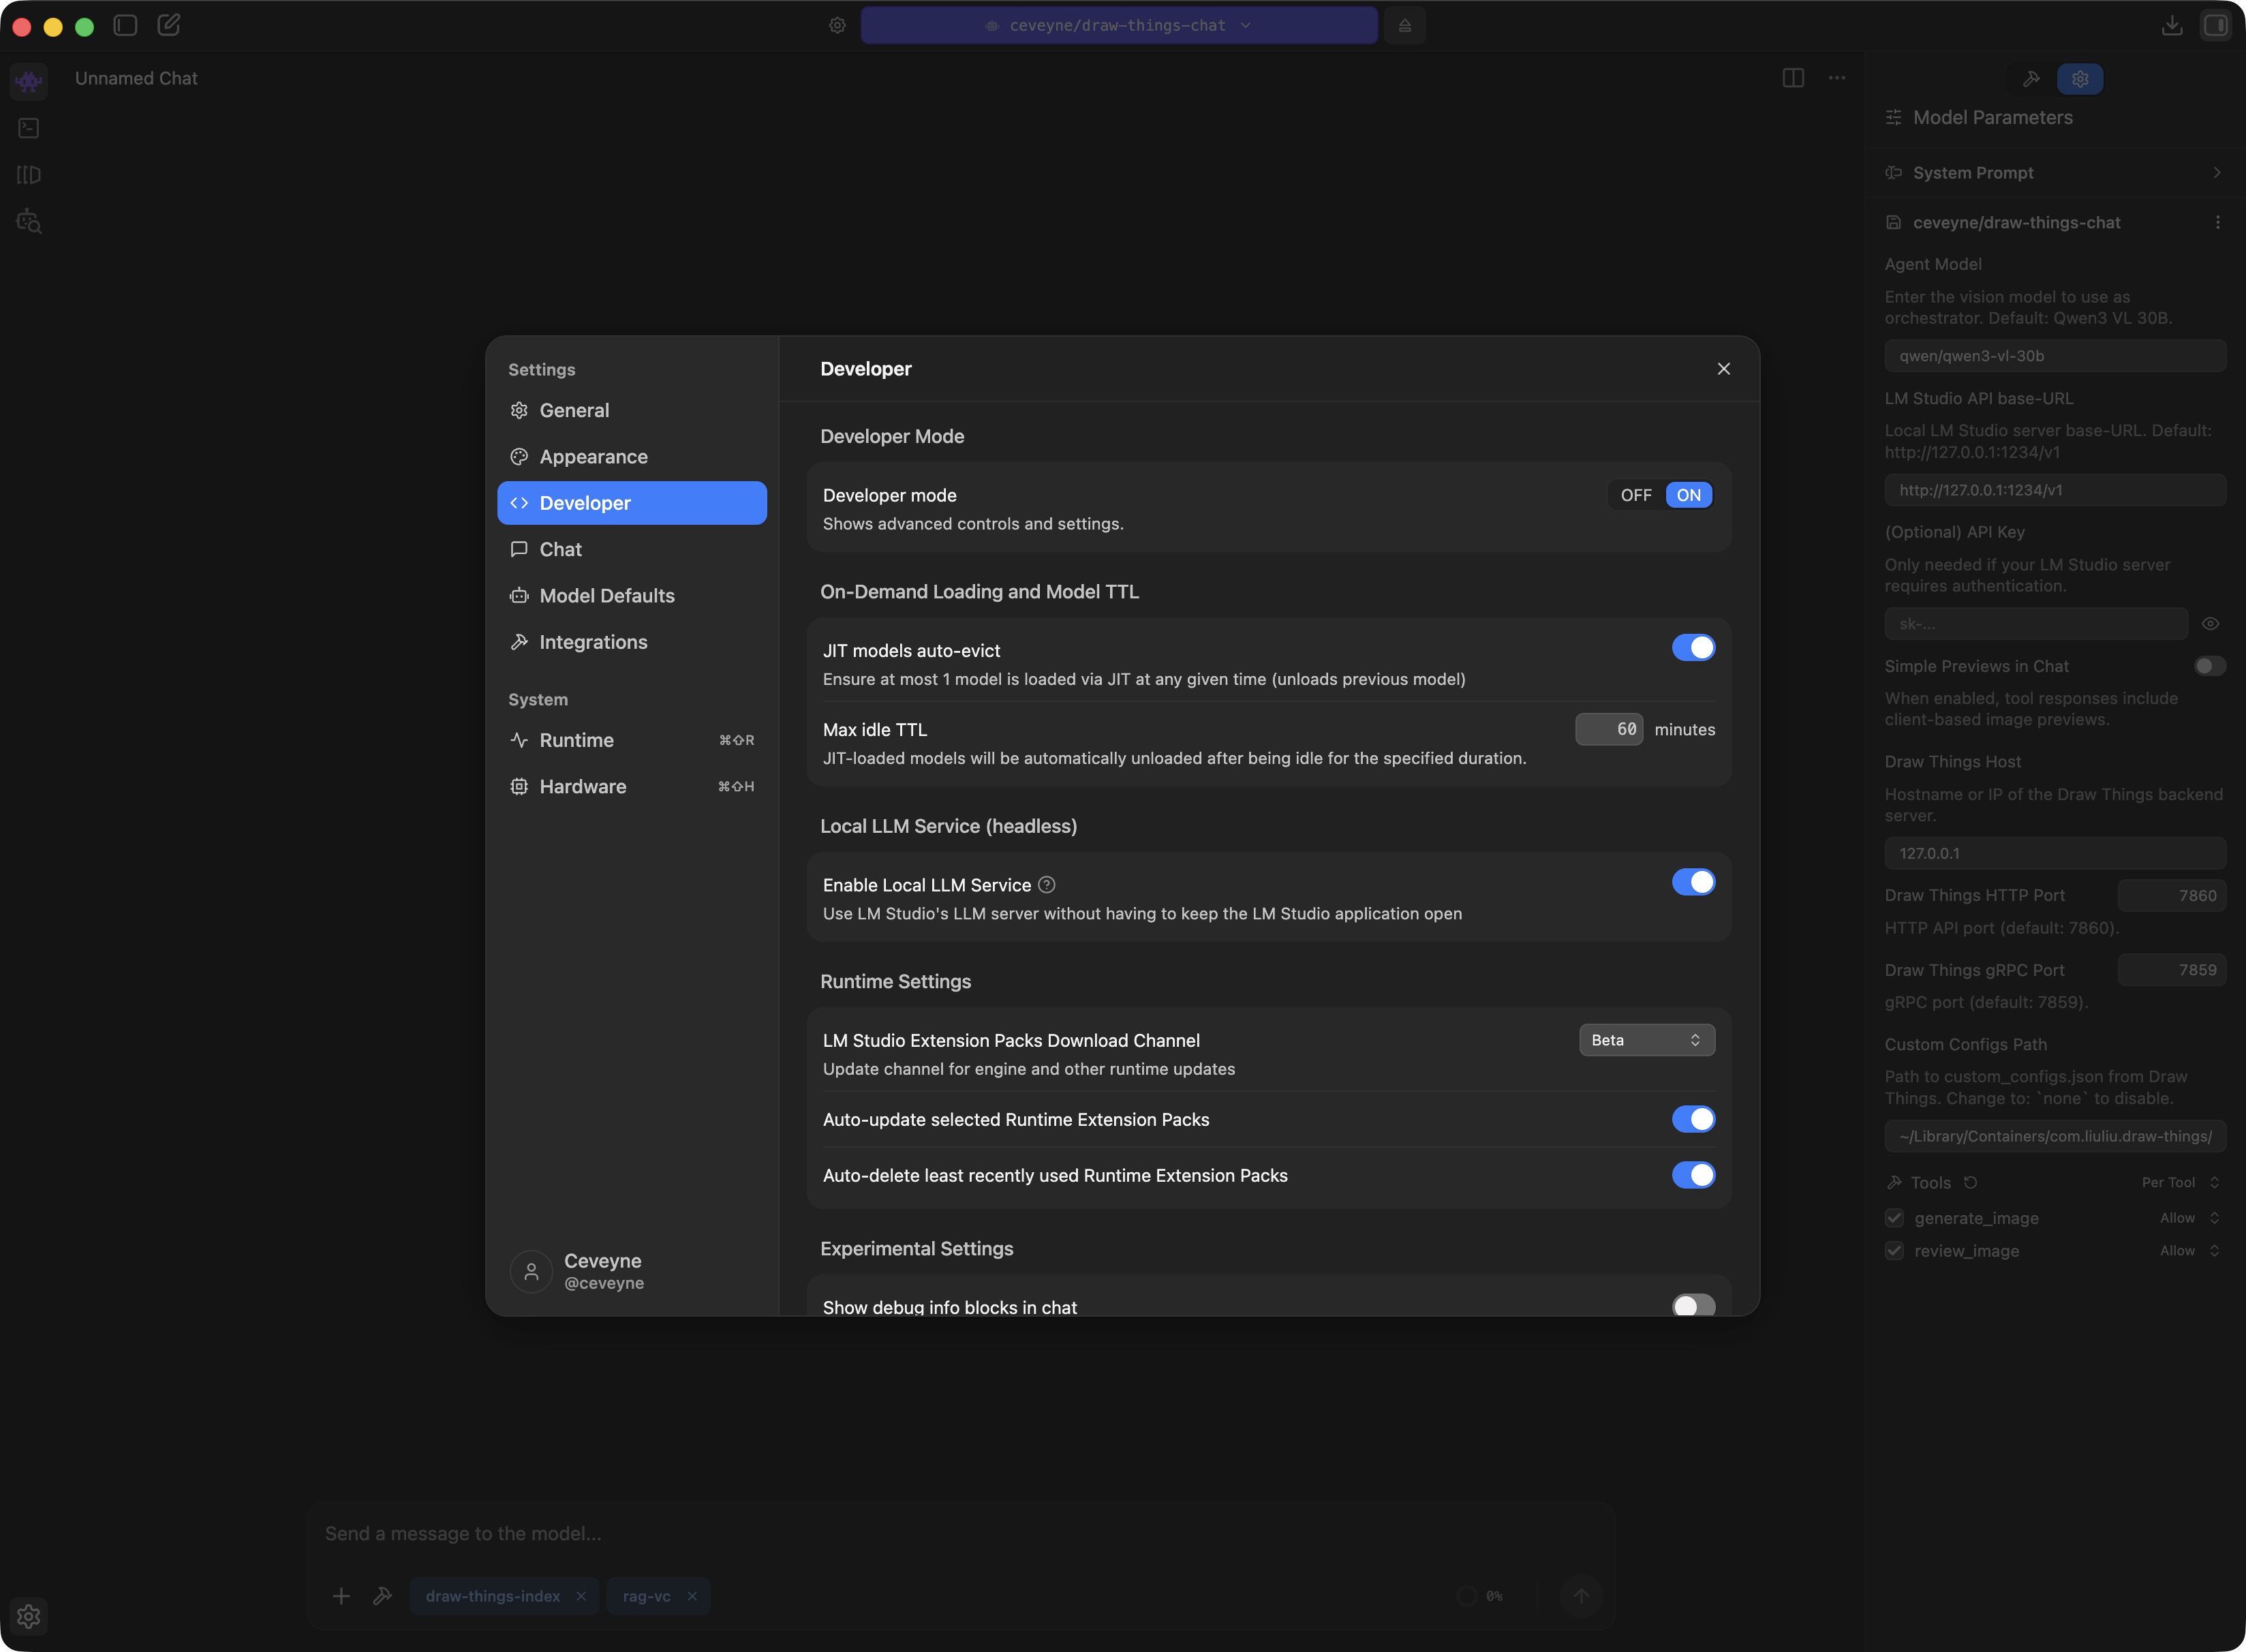
Task: Toggle Auto-delete least recently used Runtime Extension Packs
Action: [1693, 1175]
